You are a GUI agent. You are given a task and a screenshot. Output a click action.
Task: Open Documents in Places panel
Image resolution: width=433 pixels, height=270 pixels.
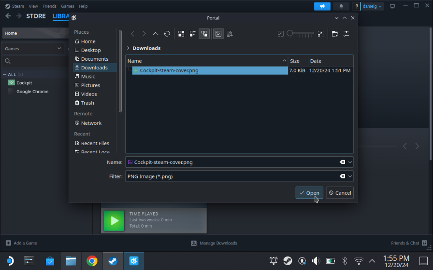tap(95, 59)
